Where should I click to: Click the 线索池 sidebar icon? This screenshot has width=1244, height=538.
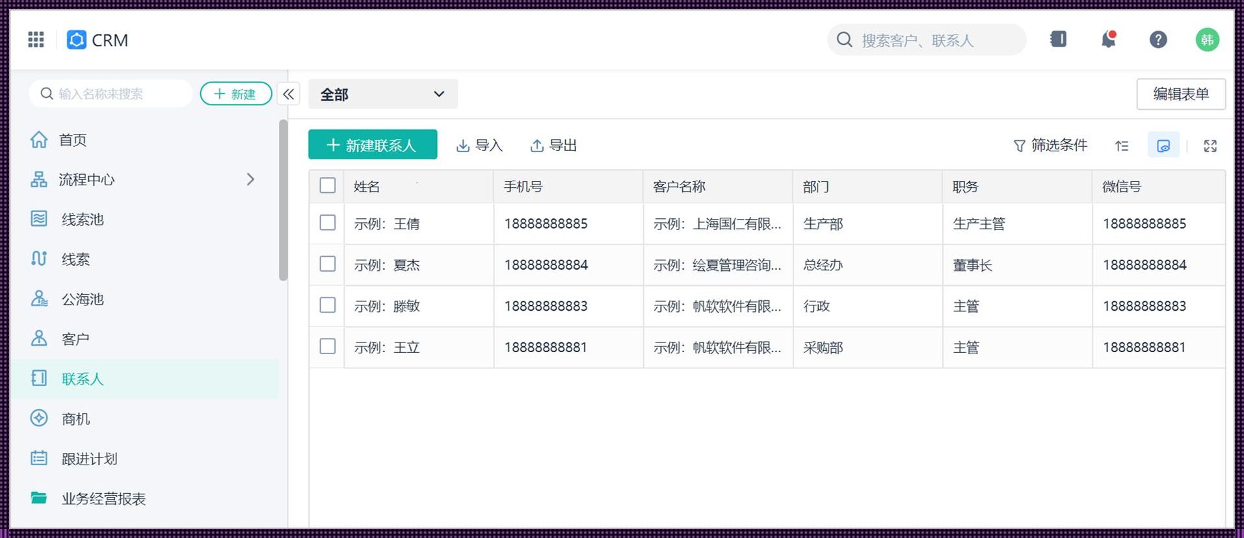(39, 219)
